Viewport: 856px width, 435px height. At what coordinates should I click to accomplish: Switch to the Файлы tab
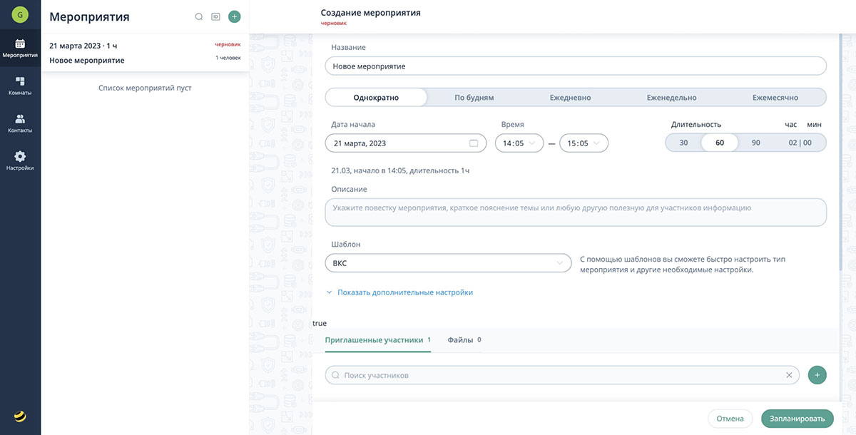pos(464,340)
